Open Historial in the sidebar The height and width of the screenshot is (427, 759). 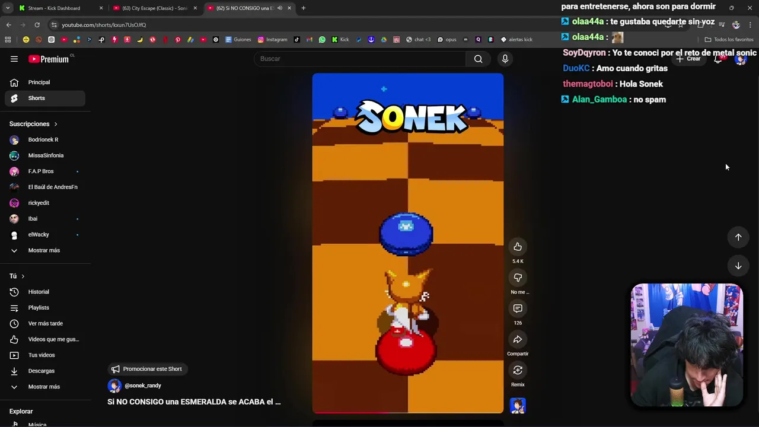coord(45,292)
